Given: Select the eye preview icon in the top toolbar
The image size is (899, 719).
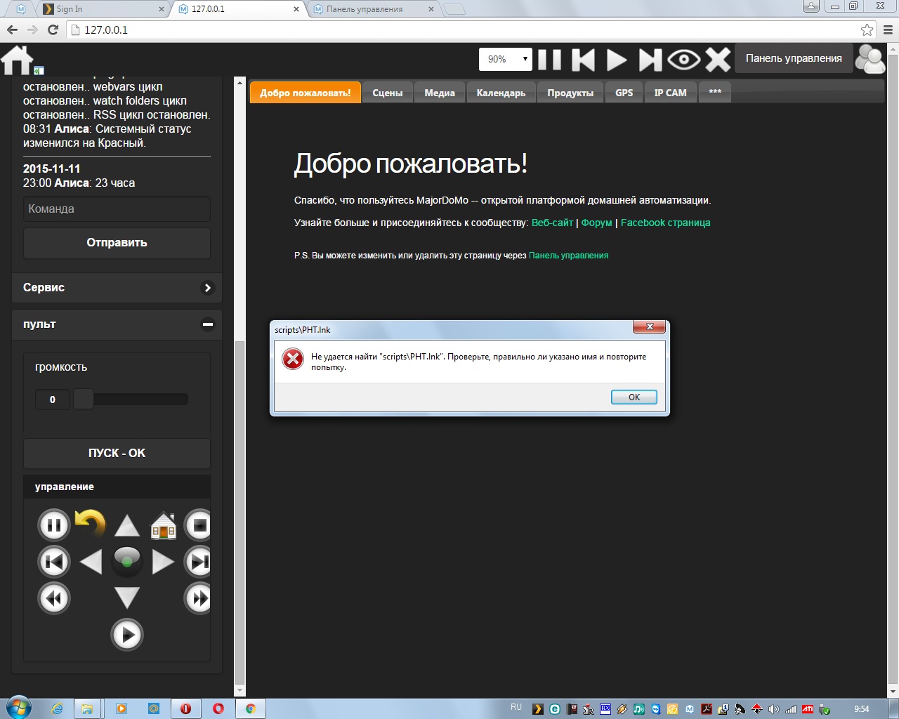Looking at the screenshot, I should click(x=685, y=60).
